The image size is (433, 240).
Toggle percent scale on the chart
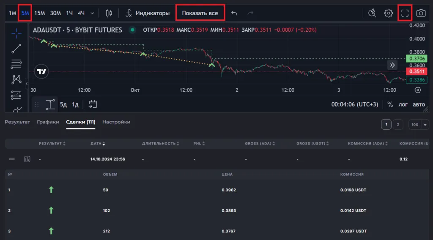pyautogui.click(x=390, y=104)
